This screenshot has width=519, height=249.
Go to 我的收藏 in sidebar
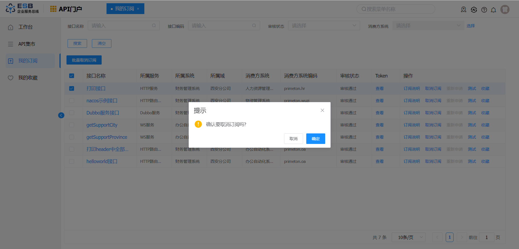pyautogui.click(x=28, y=78)
